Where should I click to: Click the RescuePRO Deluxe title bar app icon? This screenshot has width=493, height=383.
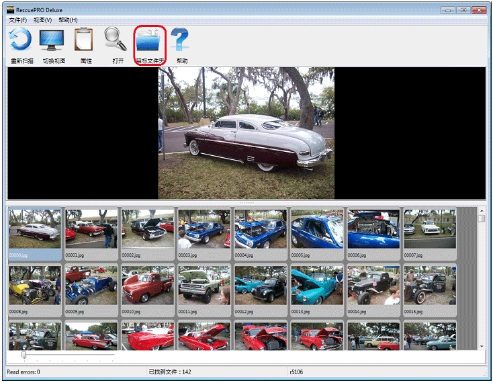pyautogui.click(x=11, y=9)
